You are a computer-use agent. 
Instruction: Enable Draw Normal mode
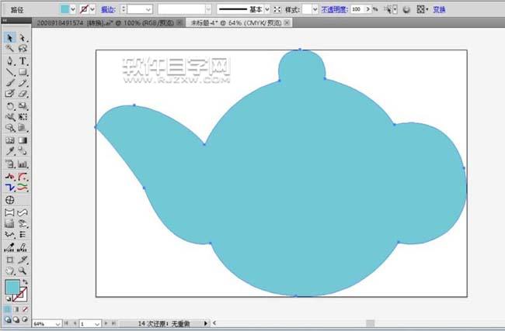click(x=8, y=319)
